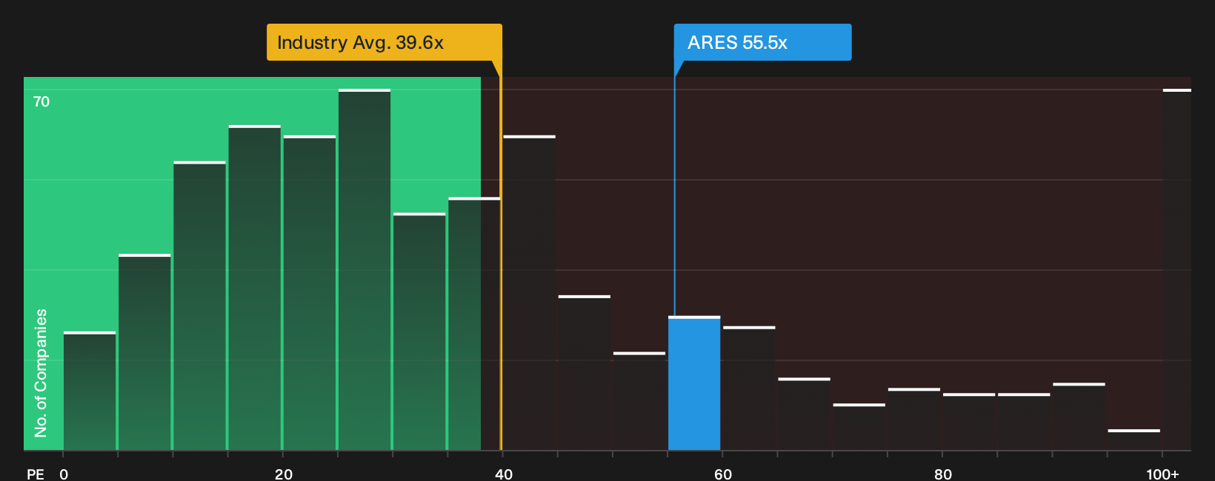Click the '20' x-axis tick label
1215x481 pixels.
coord(284,474)
